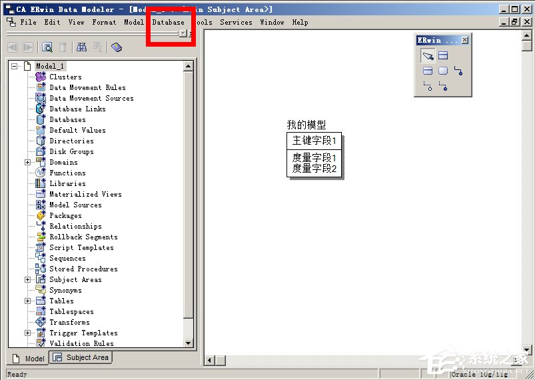
Task: Select the Validation Rules tree item
Action: coord(81,343)
